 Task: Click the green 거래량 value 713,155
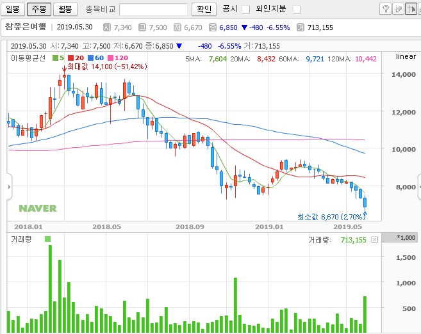click(x=353, y=240)
